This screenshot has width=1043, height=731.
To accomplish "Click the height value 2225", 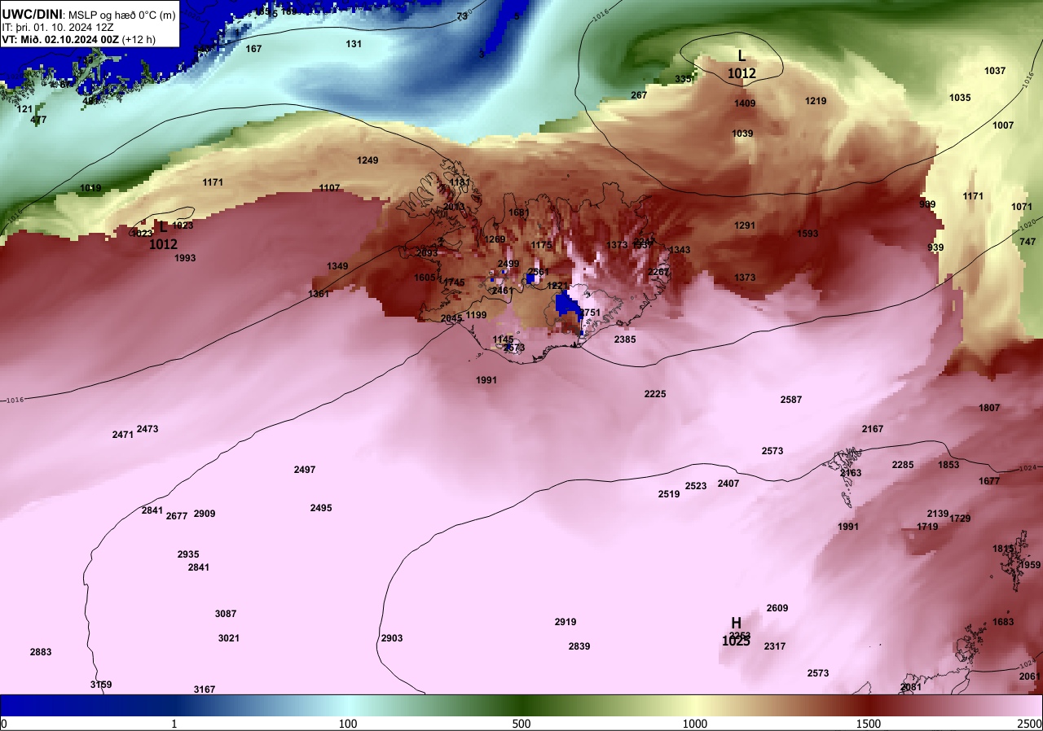I will (655, 394).
